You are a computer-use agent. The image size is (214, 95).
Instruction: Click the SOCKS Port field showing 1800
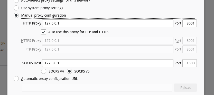190,63
